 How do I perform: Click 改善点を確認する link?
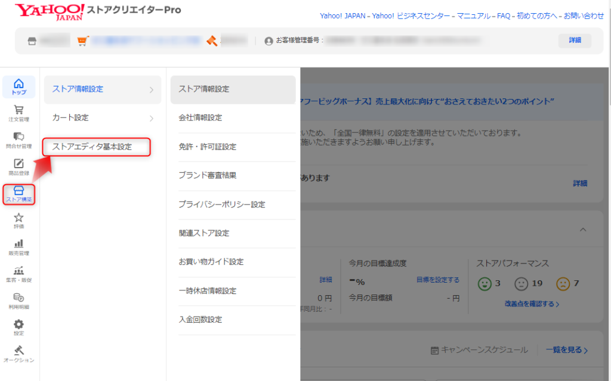point(532,304)
